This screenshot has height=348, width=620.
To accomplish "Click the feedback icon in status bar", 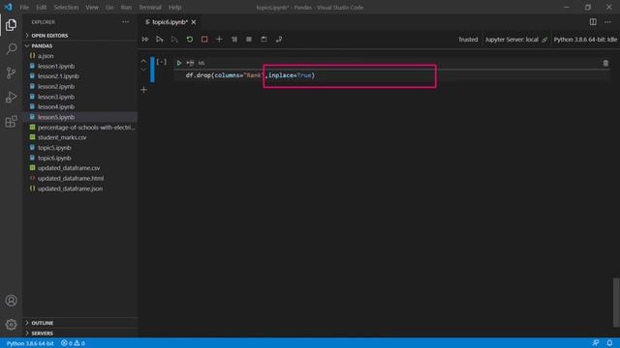I will tap(595, 343).
